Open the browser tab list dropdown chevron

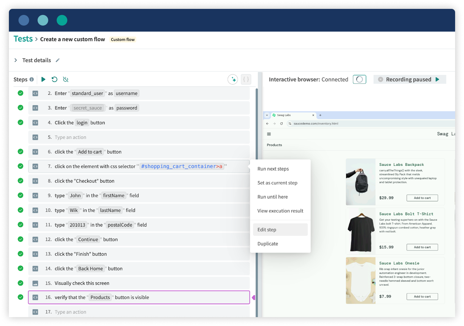tap(268, 115)
